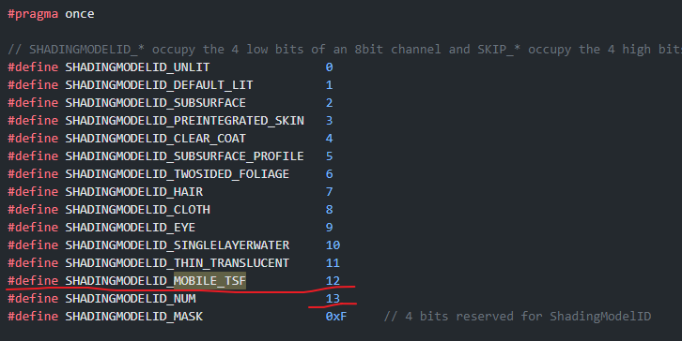
Task: Click the 0xF hex value
Action: point(336,317)
